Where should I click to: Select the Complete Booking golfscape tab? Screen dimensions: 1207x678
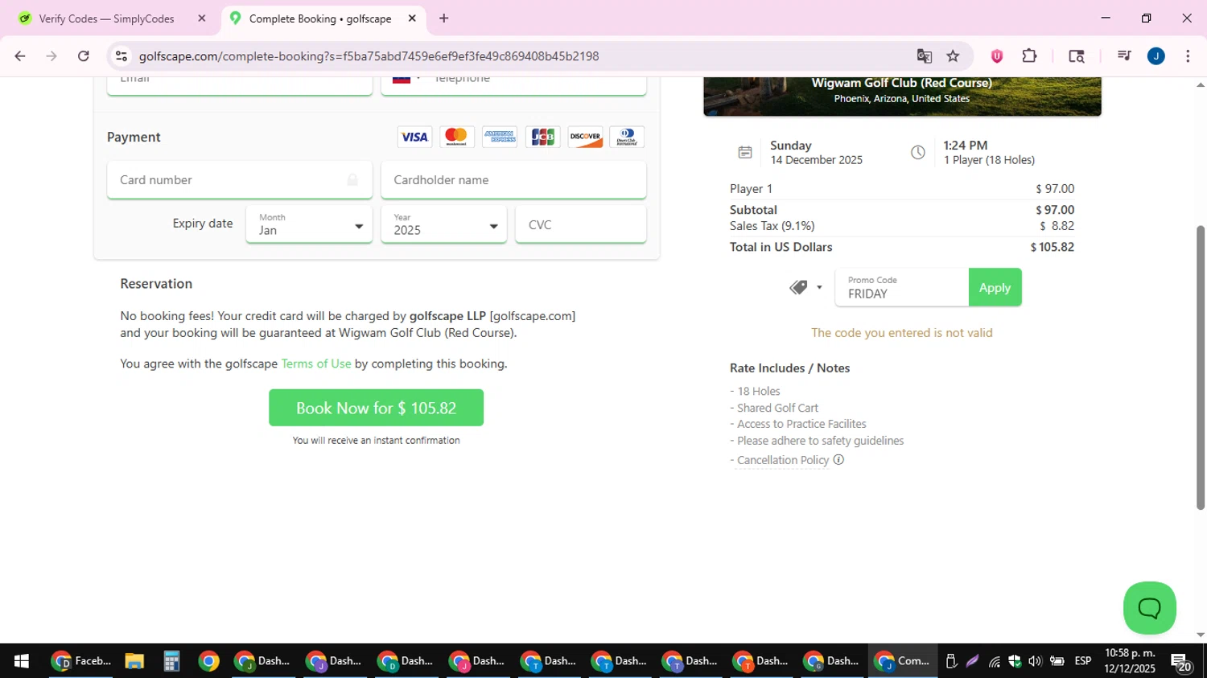[x=319, y=18]
